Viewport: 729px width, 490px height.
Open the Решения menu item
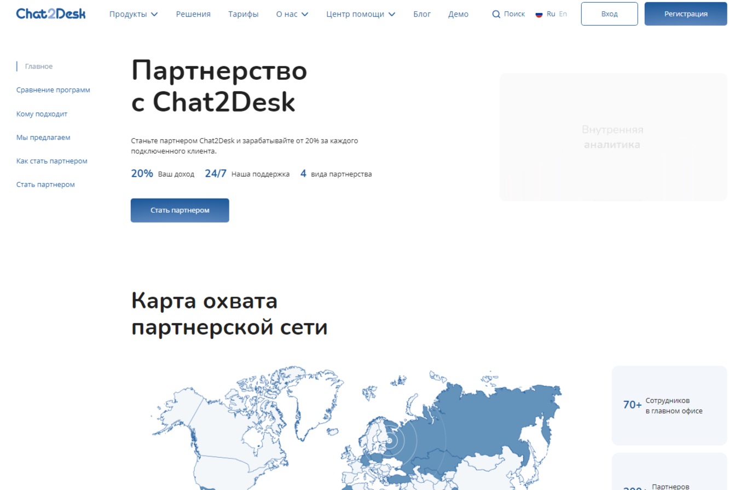pos(193,14)
